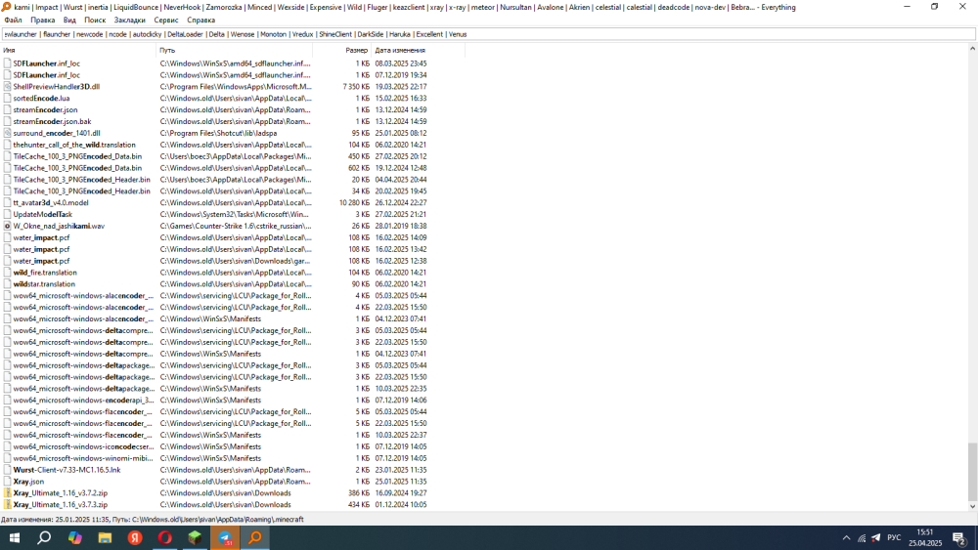Open Telegram from the taskbar
Screen dimensions: 978x550
[x=225, y=537]
